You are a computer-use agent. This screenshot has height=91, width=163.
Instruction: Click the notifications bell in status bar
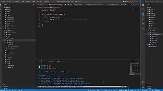[139, 90]
